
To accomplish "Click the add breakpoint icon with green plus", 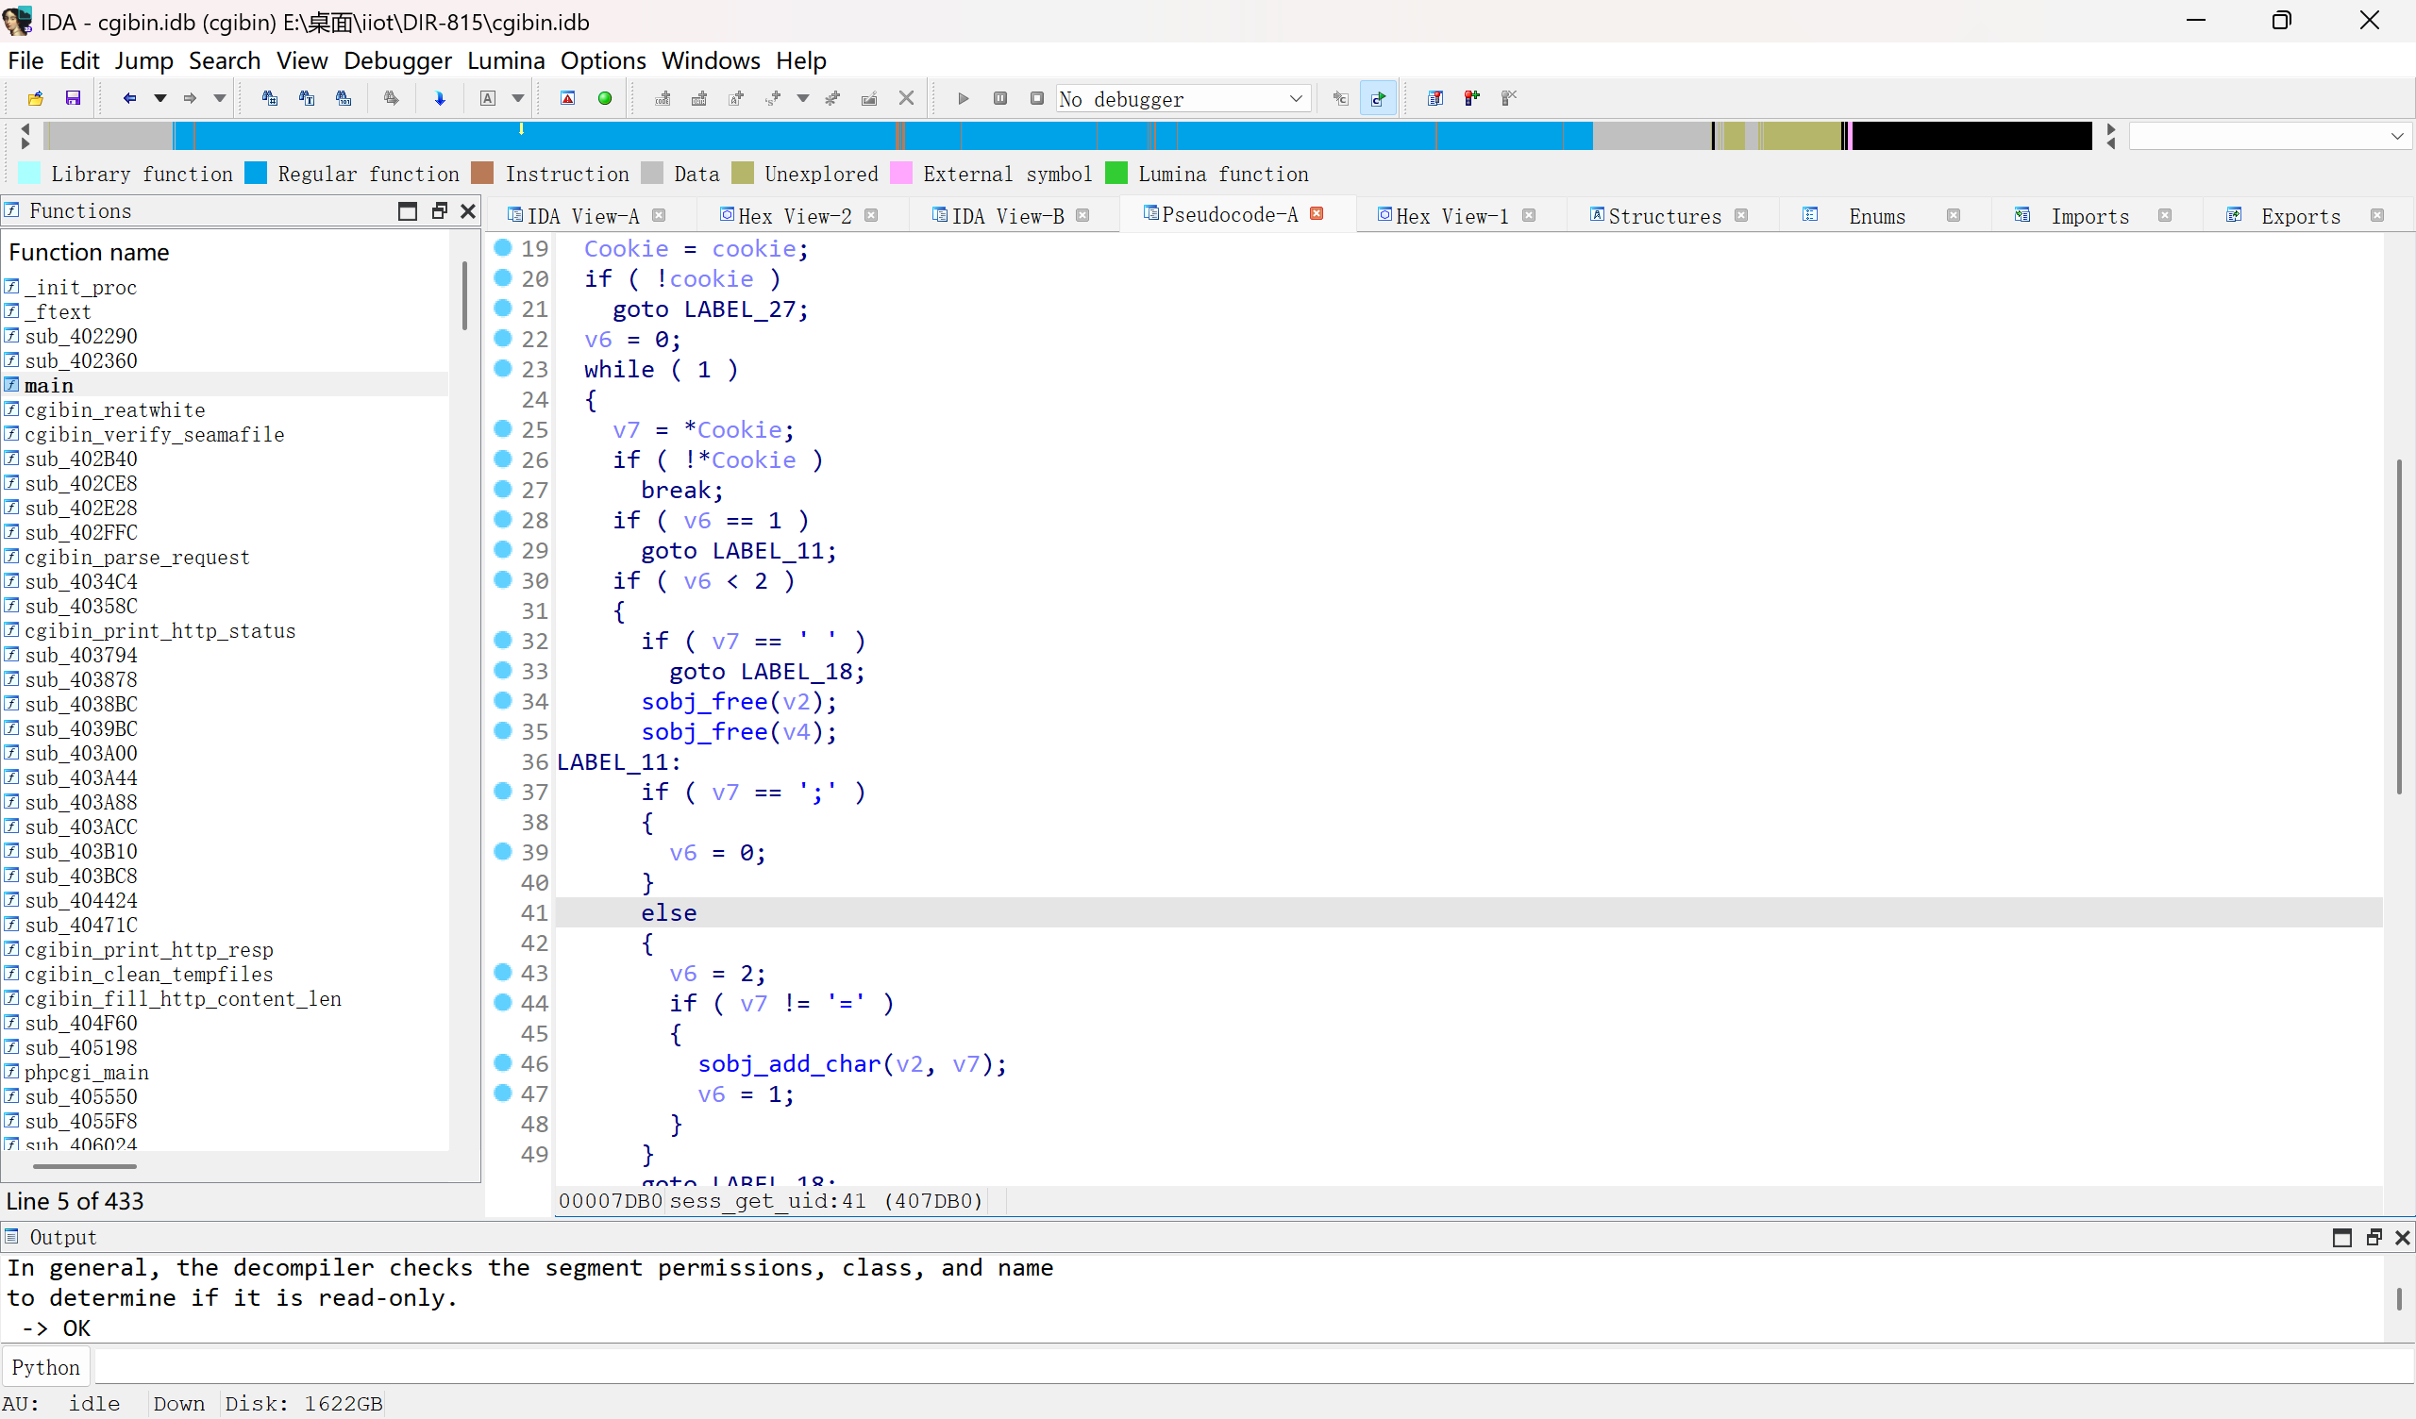I will point(1472,98).
